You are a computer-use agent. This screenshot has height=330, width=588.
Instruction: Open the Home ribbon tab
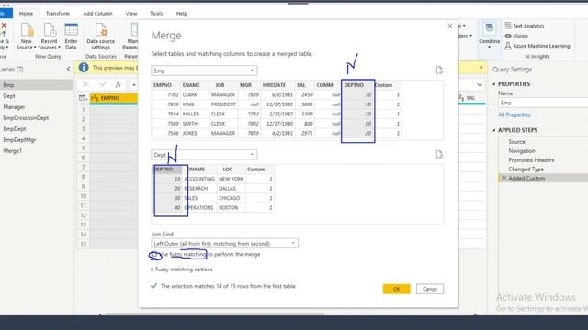click(26, 14)
